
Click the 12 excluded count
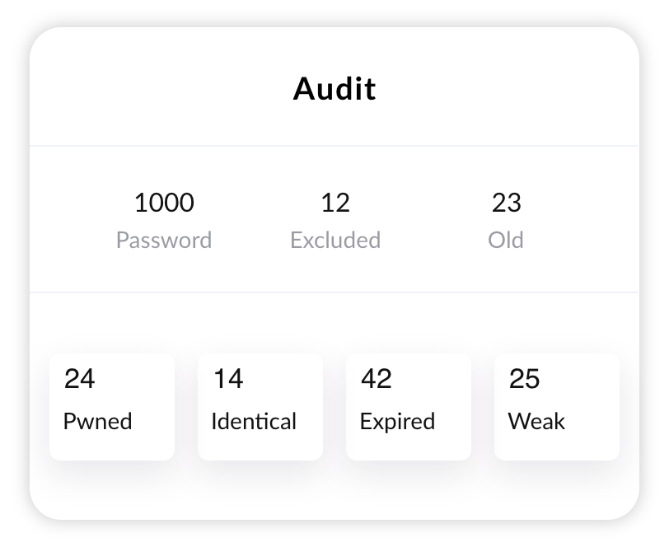tap(335, 203)
